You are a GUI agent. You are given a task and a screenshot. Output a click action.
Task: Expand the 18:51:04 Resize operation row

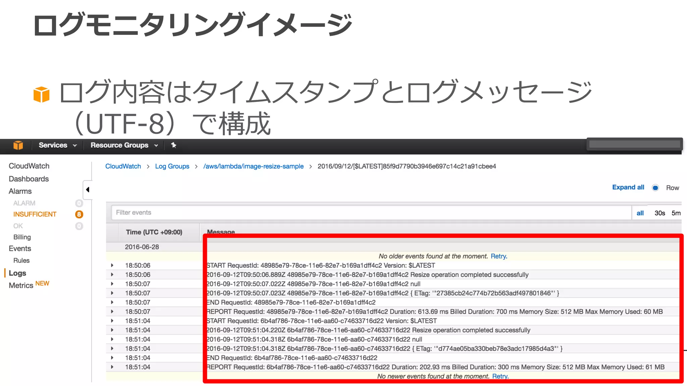click(x=112, y=330)
